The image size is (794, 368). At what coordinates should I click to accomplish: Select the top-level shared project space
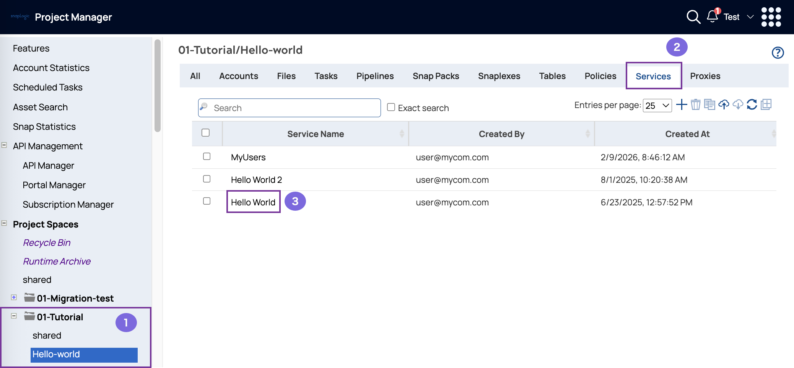[37, 280]
